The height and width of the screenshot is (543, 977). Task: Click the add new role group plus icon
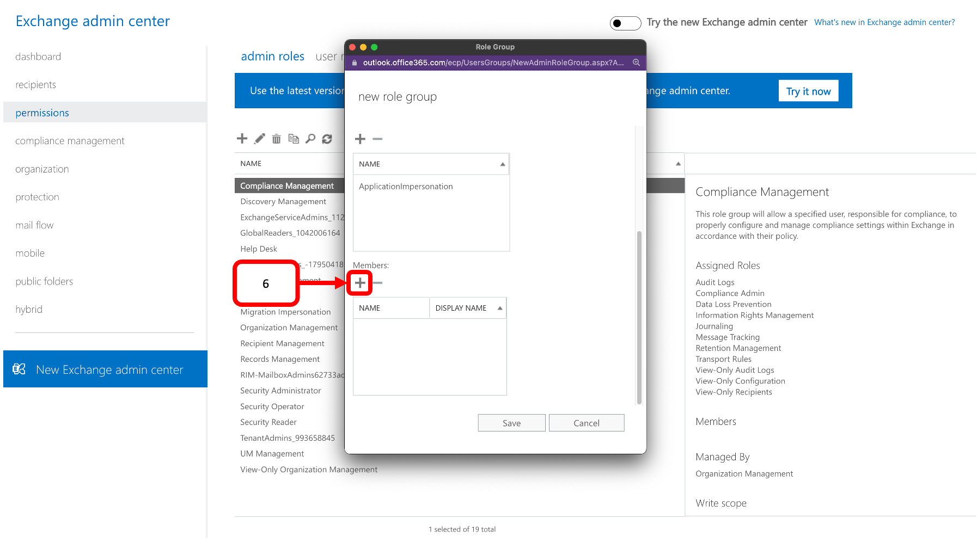tap(242, 139)
